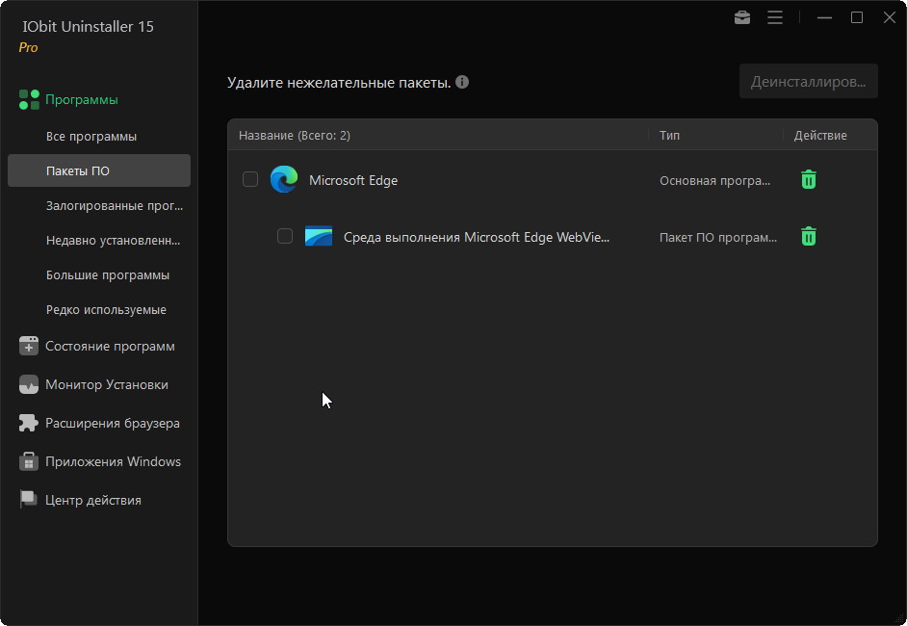Minimize the IObit Uninstaller window
The height and width of the screenshot is (626, 907).
[x=824, y=18]
